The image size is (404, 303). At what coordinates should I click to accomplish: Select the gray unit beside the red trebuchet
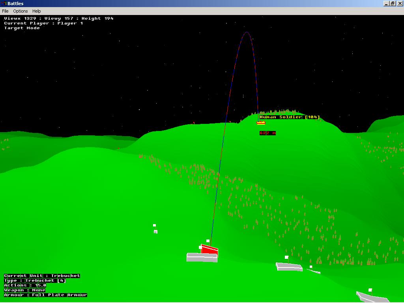tap(202, 258)
